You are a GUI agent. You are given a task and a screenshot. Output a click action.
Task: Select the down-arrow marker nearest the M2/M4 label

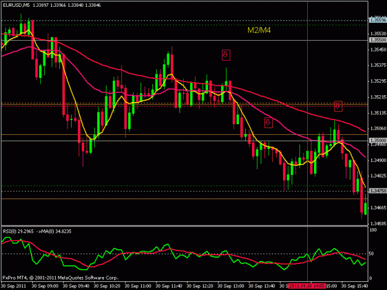tap(226, 55)
